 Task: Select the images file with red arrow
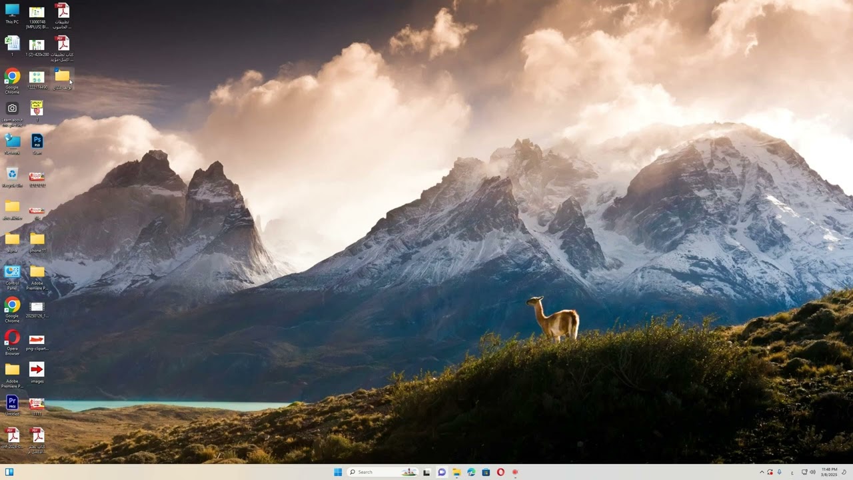pyautogui.click(x=37, y=373)
